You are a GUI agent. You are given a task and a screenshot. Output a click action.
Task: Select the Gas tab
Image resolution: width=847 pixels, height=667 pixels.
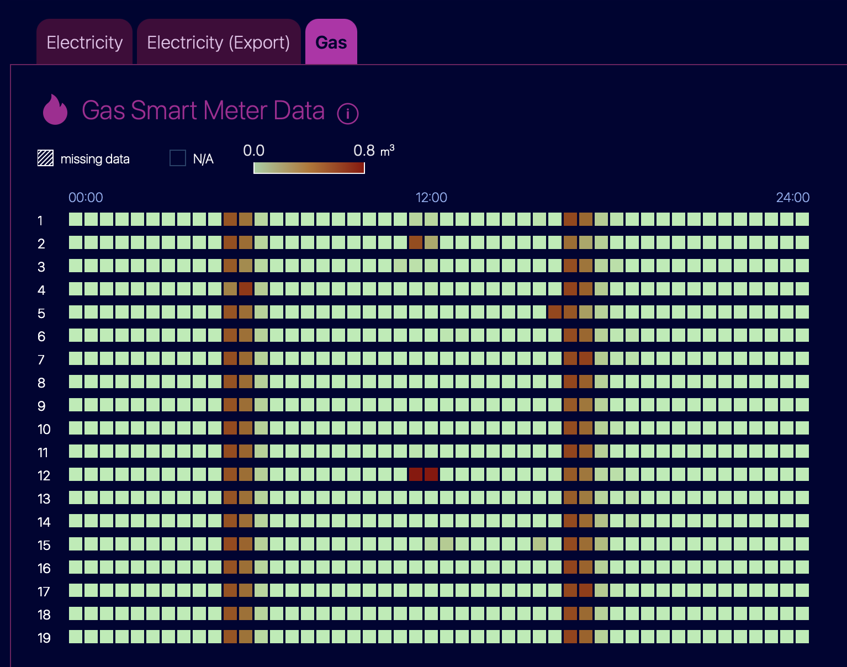point(331,42)
